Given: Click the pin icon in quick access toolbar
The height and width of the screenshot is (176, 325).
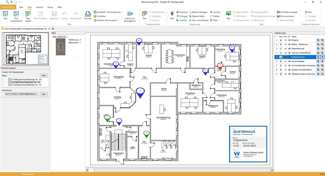Looking at the screenshot, I should (x=11, y=2).
